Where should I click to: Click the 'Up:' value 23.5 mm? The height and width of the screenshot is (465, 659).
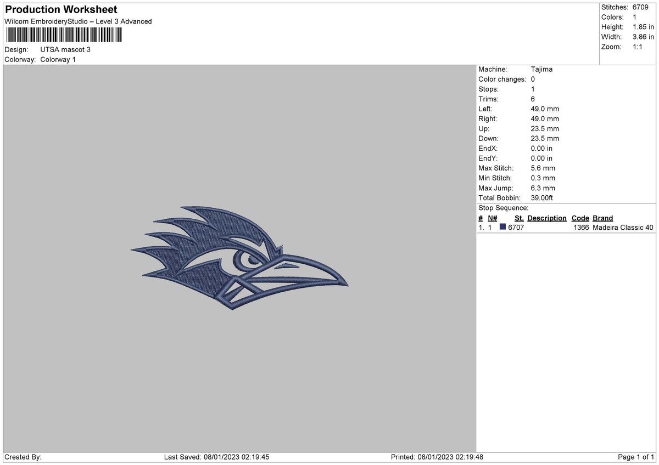coord(545,128)
